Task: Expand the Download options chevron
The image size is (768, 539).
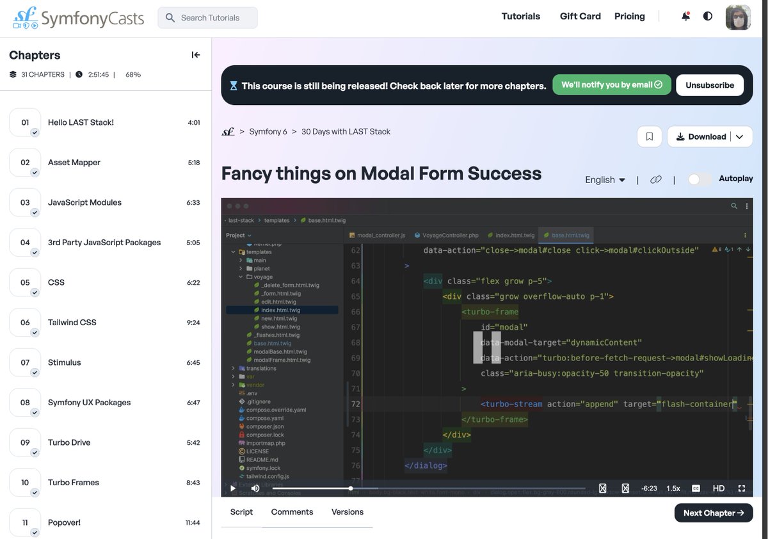Action: pyautogui.click(x=740, y=136)
